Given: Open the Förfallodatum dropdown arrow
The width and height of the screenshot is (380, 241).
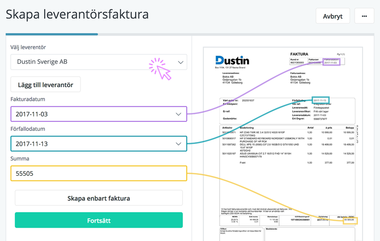Looking at the screenshot, I should (x=178, y=144).
